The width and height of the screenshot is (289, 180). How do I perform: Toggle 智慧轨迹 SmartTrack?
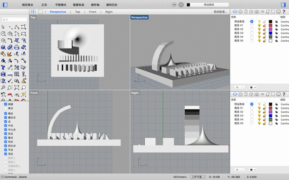(x=79, y=5)
